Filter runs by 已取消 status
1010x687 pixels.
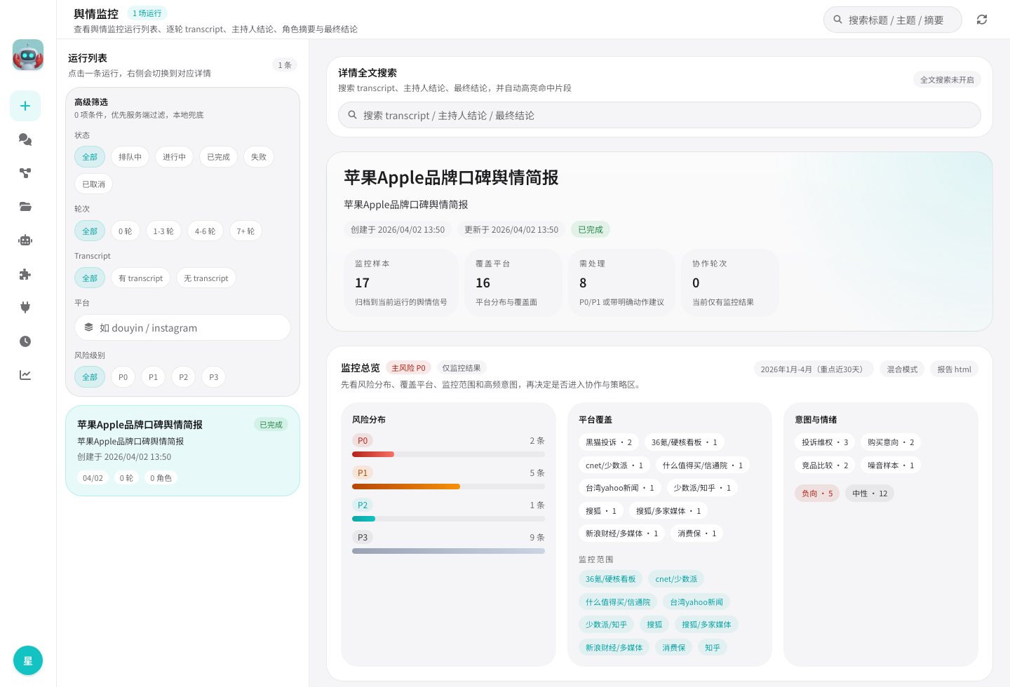pos(93,184)
